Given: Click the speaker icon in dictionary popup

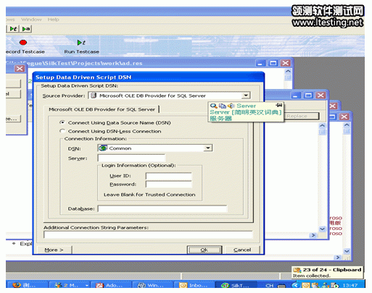Looking at the screenshot, I should (231, 106).
